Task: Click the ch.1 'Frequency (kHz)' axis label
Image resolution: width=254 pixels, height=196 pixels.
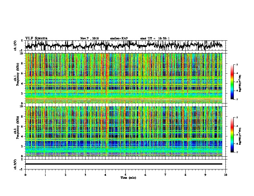Action: click(18, 74)
